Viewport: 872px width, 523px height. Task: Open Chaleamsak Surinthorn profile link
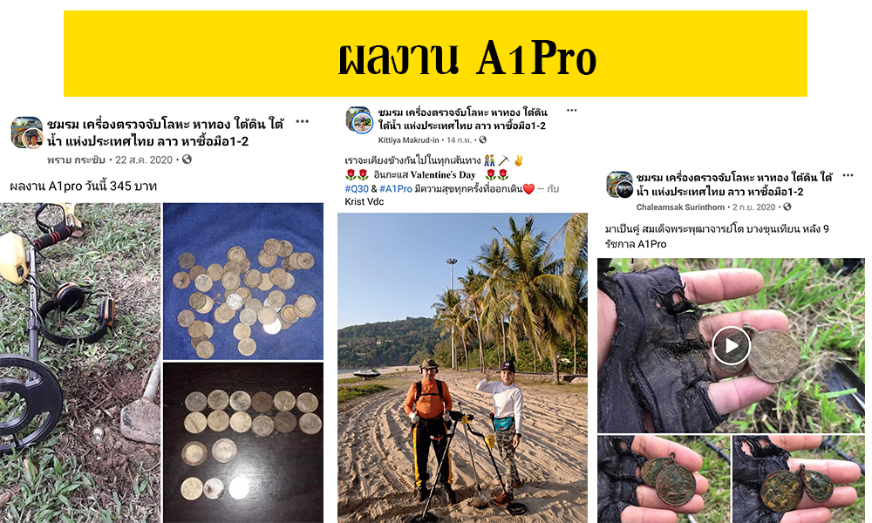(680, 207)
